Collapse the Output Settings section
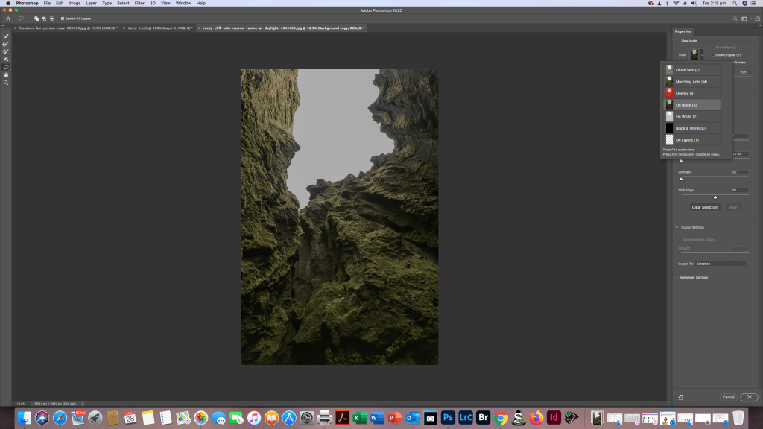Image resolution: width=763 pixels, height=429 pixels. 677,227
